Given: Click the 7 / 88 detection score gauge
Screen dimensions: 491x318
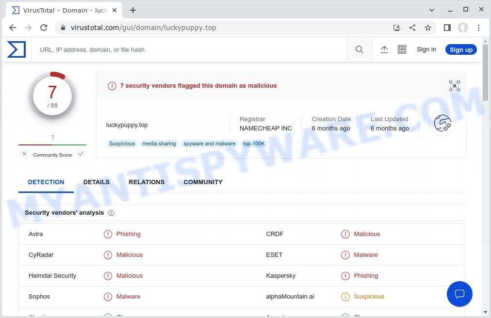Looking at the screenshot, I should pos(52,96).
